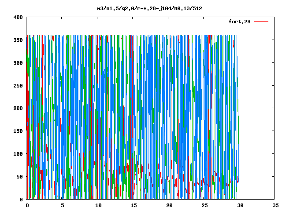
Task: Click the fort.23 legend label
Action: coord(239,22)
